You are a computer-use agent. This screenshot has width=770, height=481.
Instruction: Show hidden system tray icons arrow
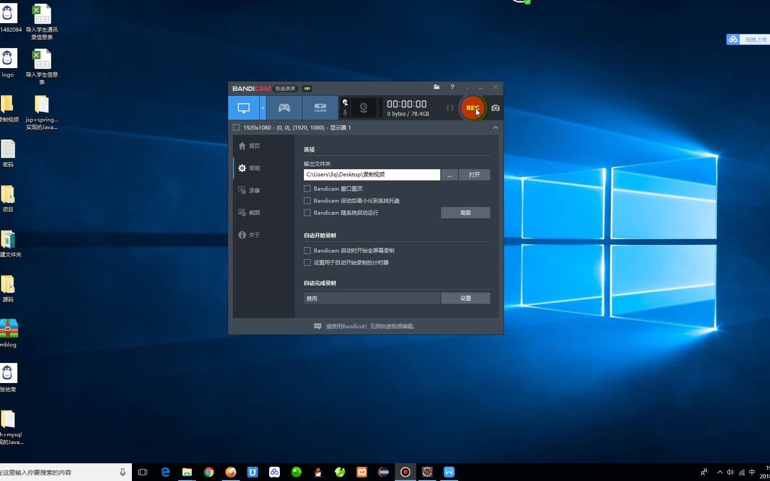pos(720,472)
